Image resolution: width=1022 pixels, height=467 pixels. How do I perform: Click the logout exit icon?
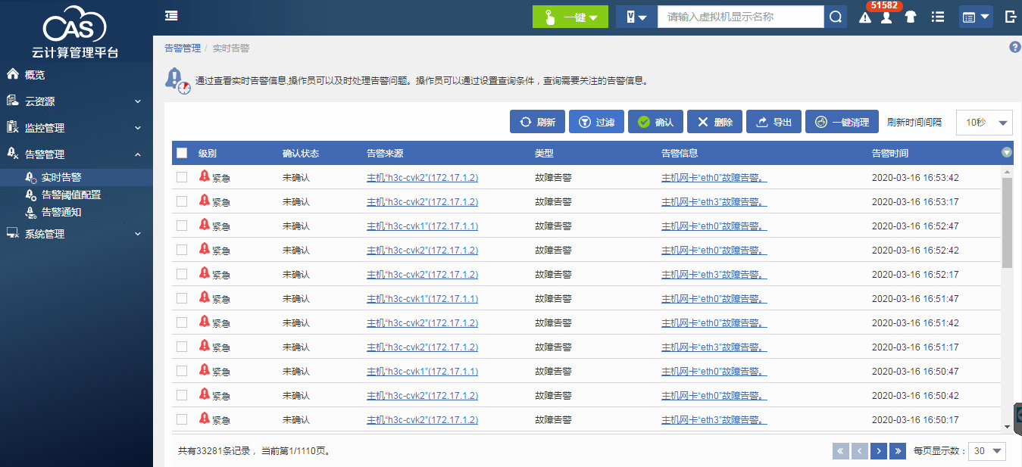coord(1011,17)
